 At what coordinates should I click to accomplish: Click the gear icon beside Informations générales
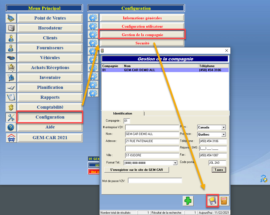93,18
